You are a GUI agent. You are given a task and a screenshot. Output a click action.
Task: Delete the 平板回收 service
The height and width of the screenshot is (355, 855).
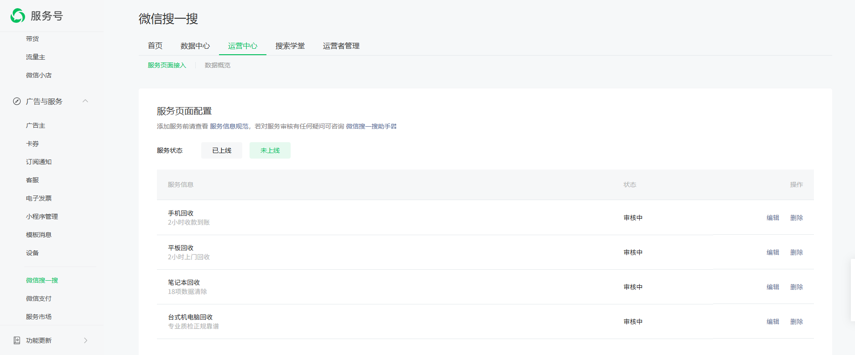tap(797, 252)
